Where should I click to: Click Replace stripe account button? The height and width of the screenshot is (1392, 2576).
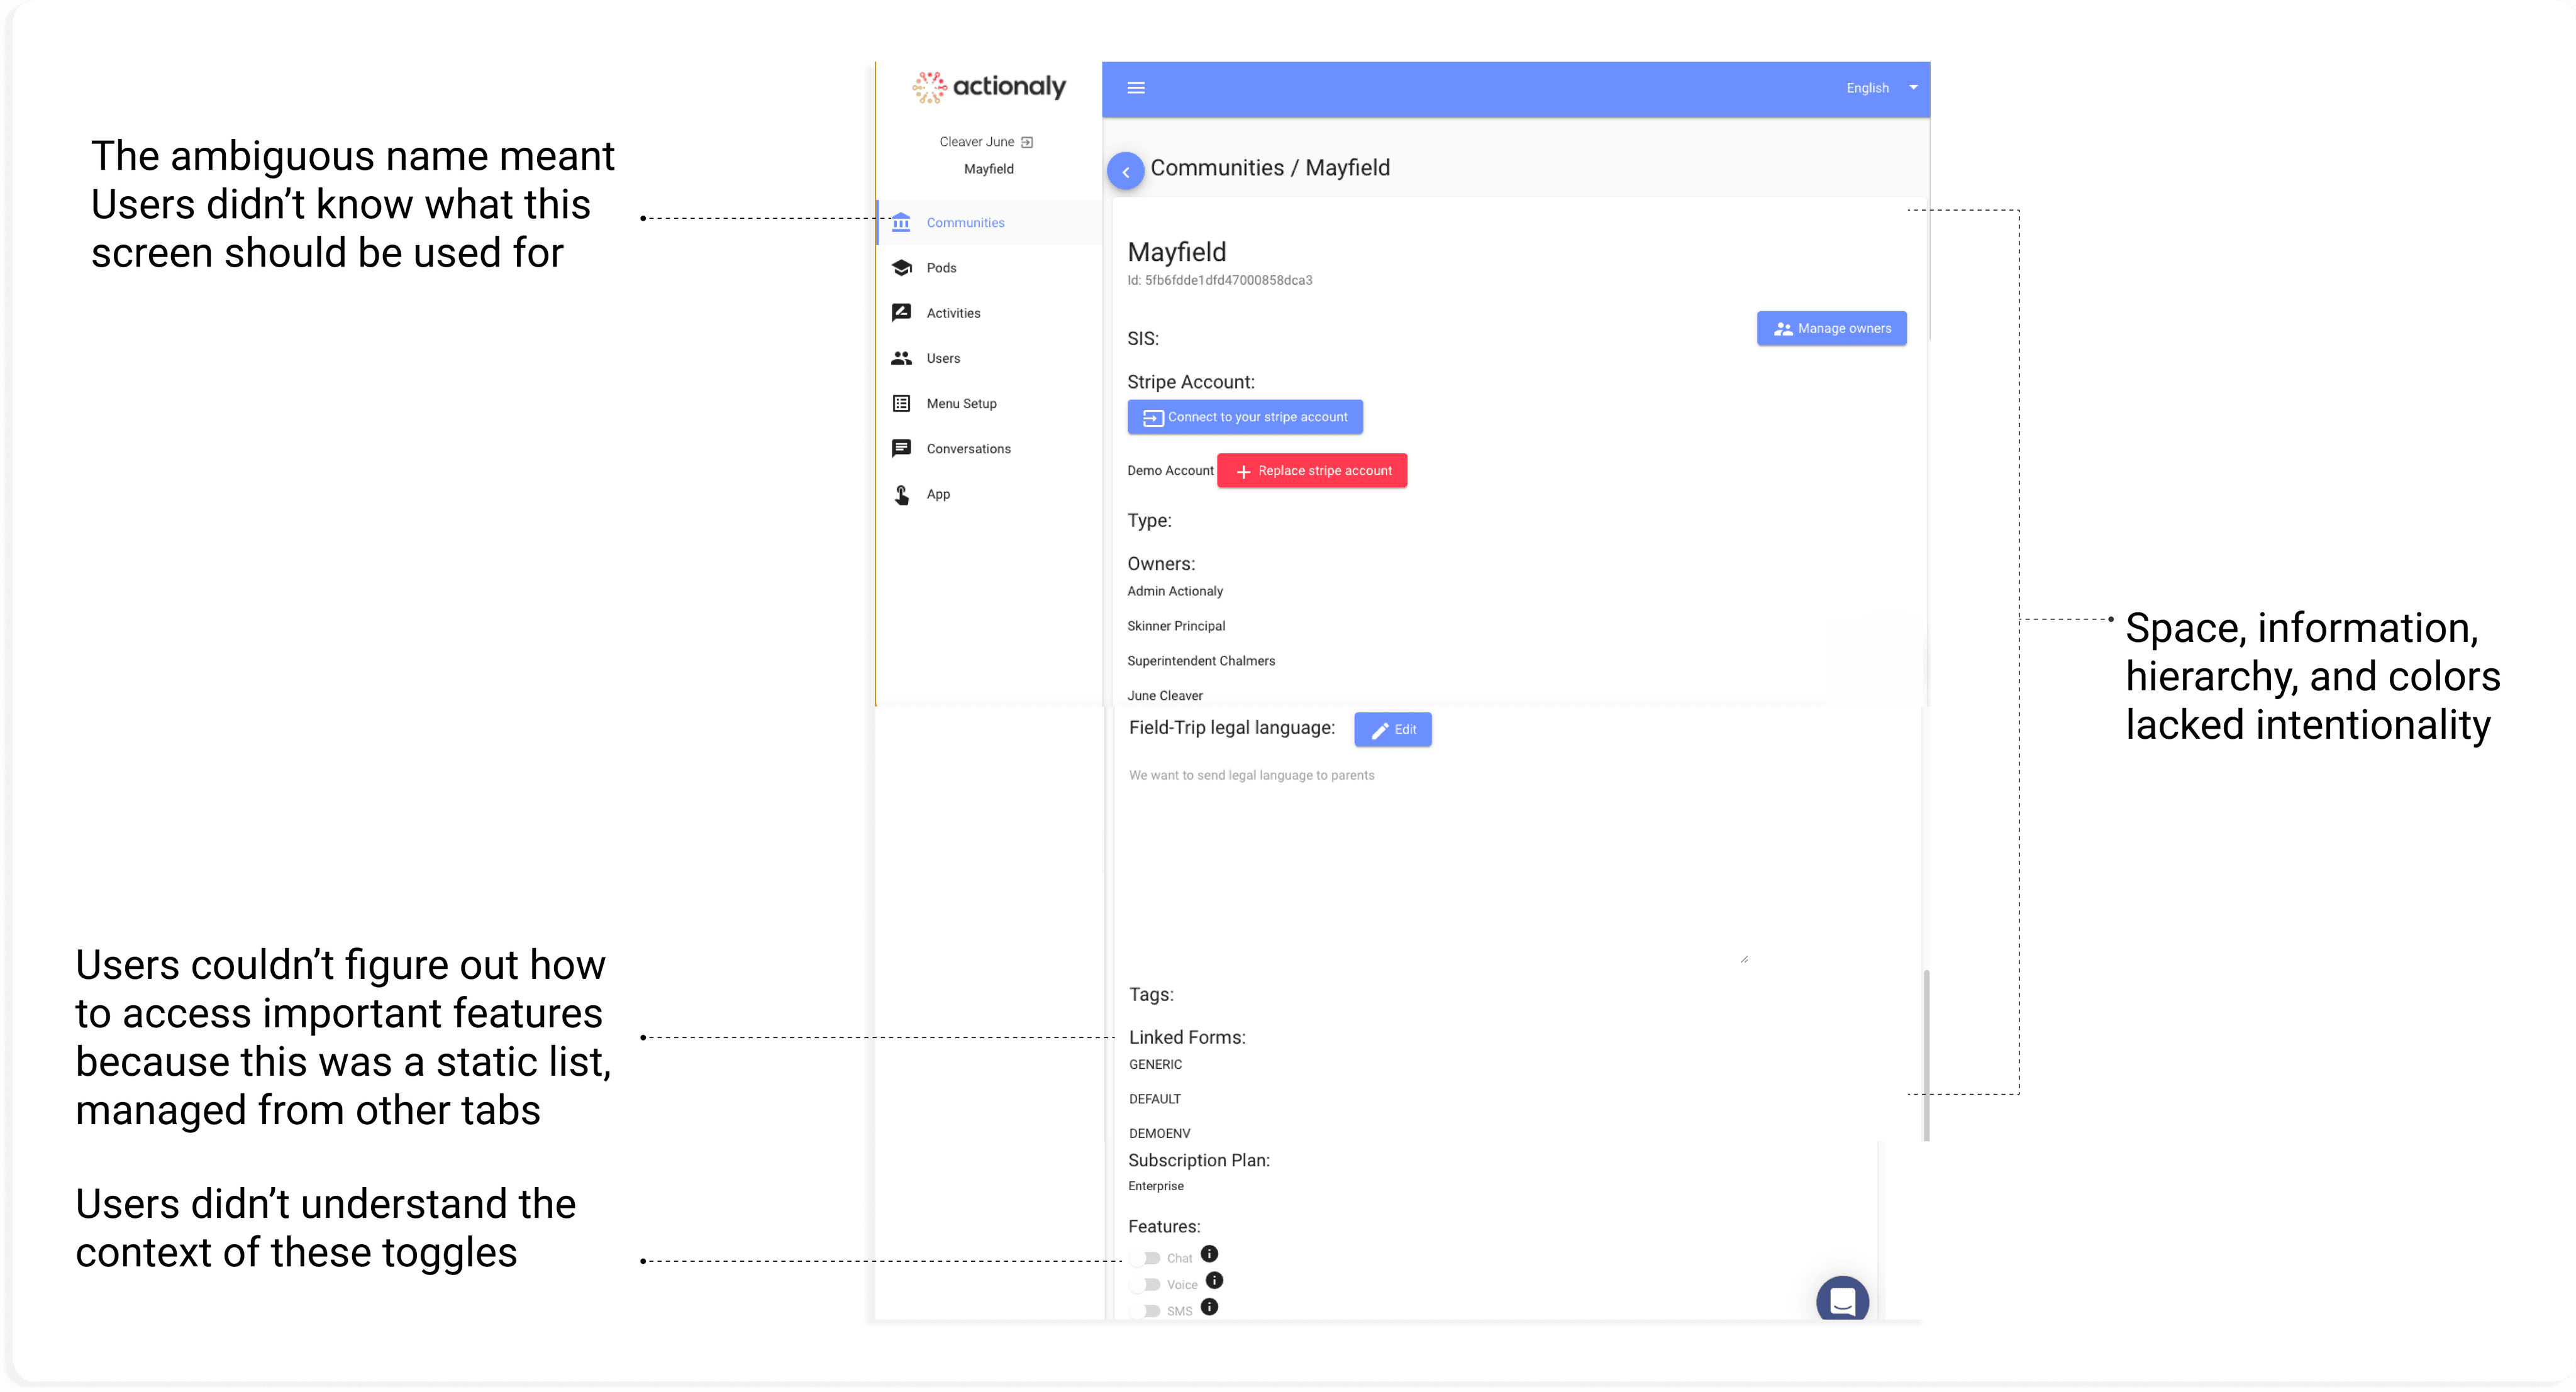tap(1312, 471)
